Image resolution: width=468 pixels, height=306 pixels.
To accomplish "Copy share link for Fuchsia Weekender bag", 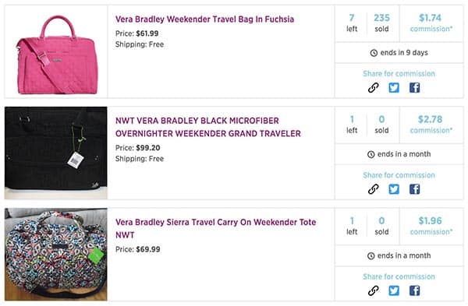I will pos(373,88).
